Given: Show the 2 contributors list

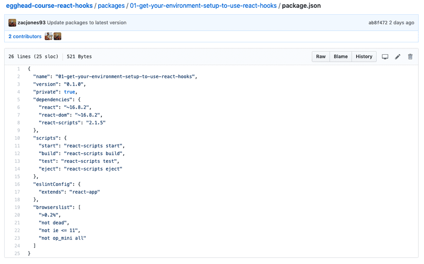Looking at the screenshot, I should click(25, 36).
